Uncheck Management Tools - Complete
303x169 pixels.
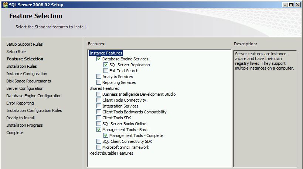click(x=106, y=135)
